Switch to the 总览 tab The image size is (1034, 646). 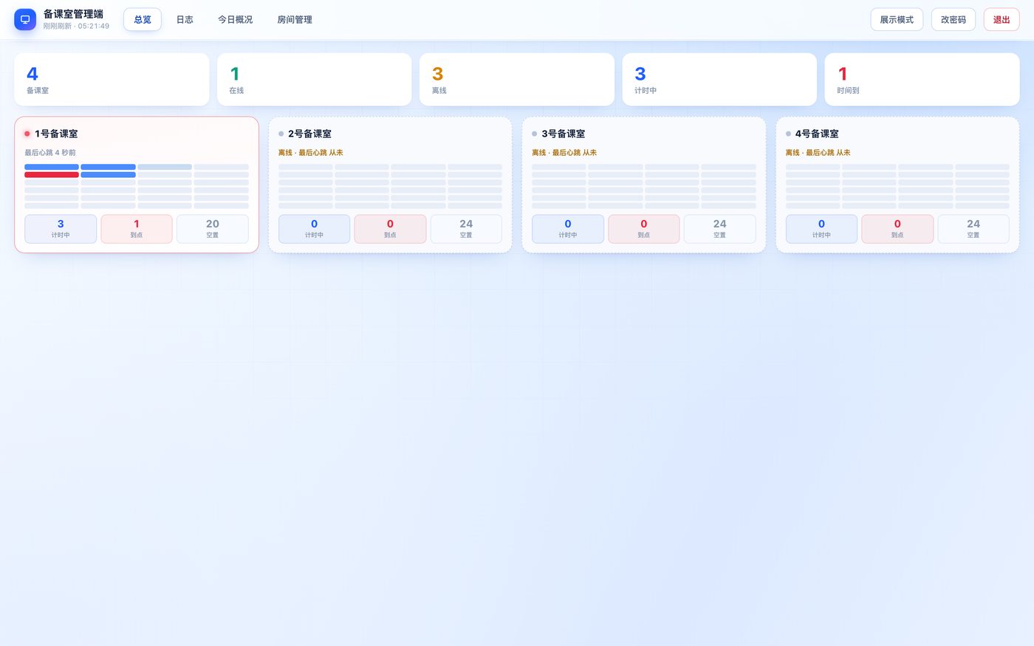[143, 19]
